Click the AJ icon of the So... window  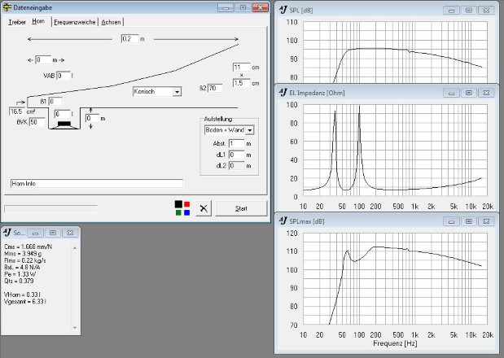point(7,233)
